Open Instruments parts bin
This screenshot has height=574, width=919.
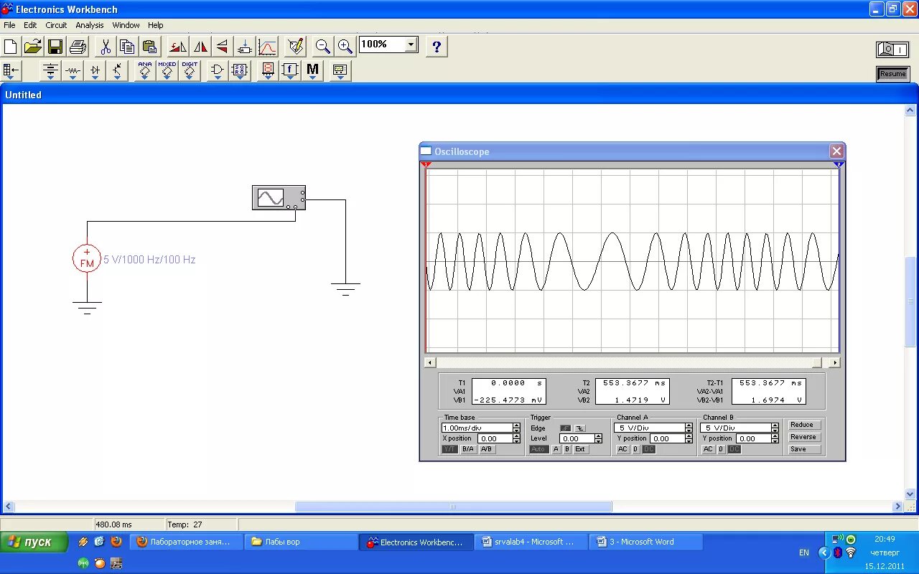click(340, 70)
